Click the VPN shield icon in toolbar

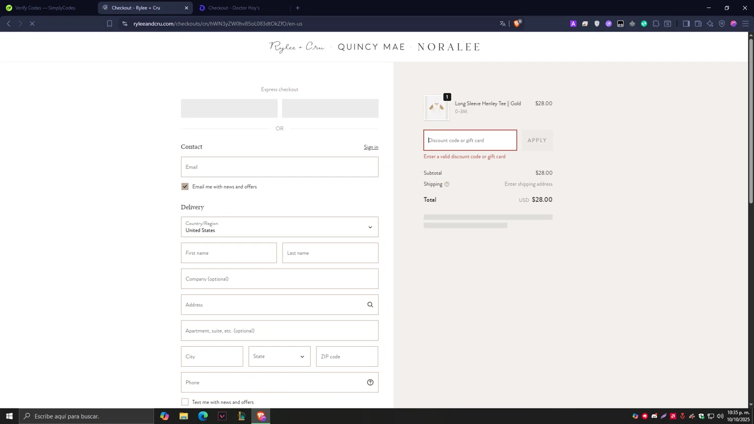tap(722, 24)
